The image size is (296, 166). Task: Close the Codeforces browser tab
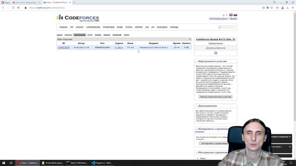[x=70, y=2]
